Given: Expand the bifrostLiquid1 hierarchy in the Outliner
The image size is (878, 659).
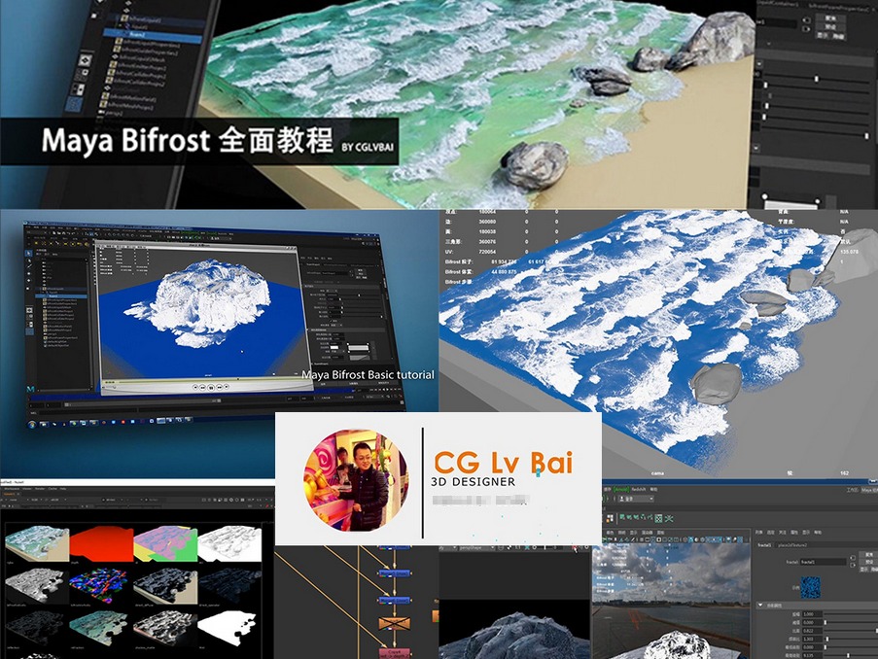Looking at the screenshot, I should [115, 19].
